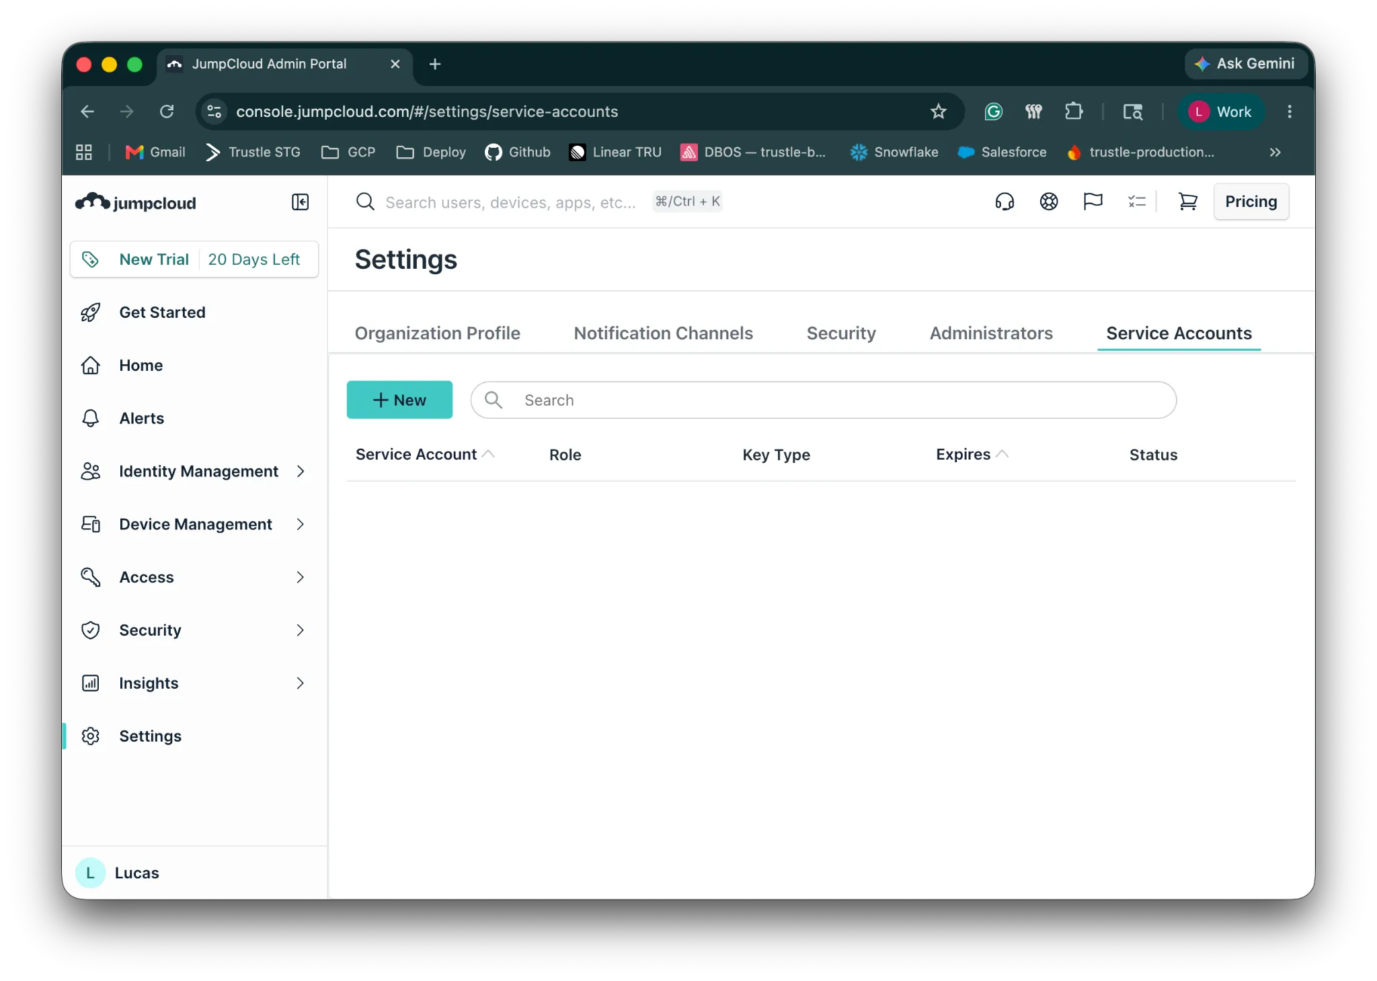This screenshot has height=981, width=1377.
Task: Click the Device Management devices icon
Action: coord(91,524)
